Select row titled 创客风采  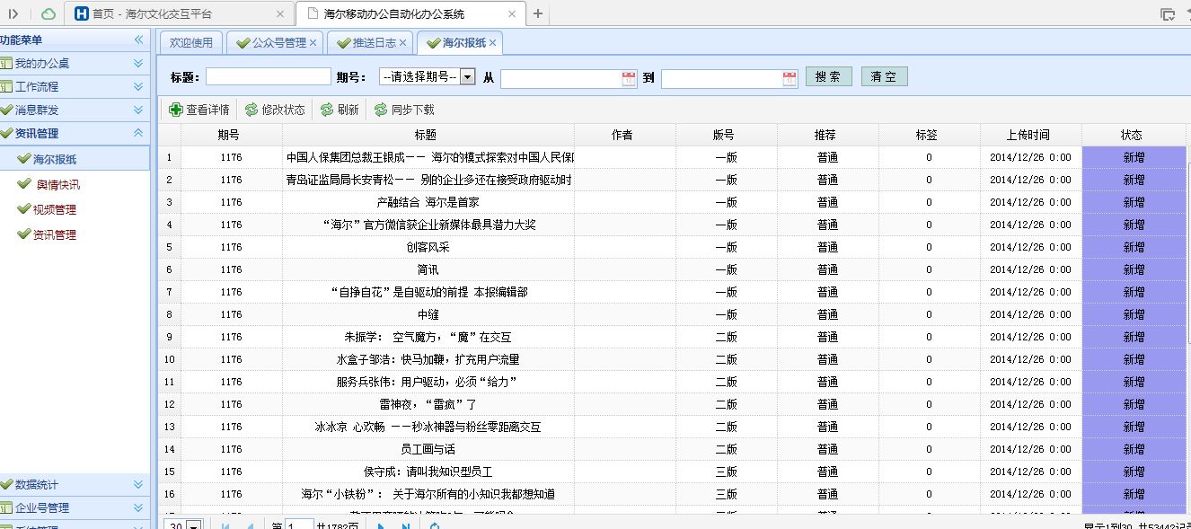[672, 247]
